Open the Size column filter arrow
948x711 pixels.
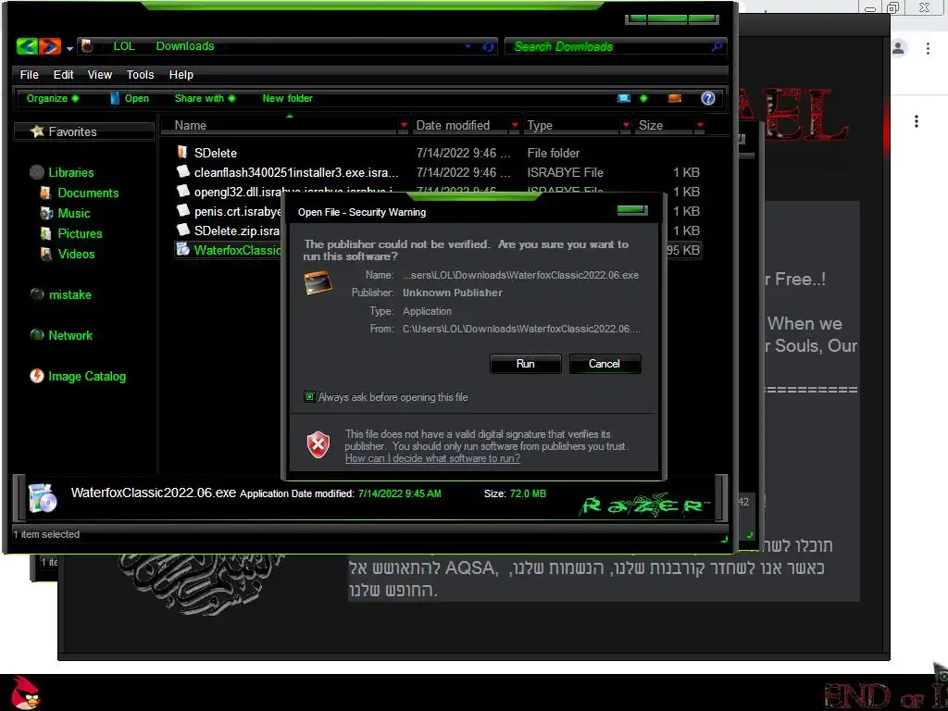(700, 125)
